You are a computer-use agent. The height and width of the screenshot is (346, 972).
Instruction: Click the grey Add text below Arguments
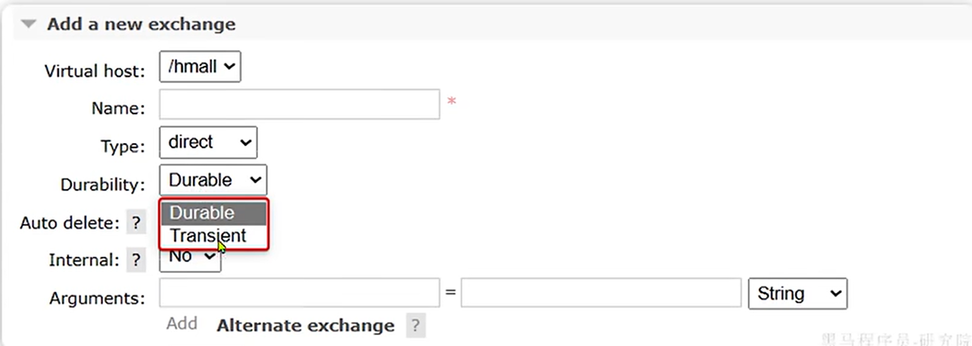click(182, 323)
